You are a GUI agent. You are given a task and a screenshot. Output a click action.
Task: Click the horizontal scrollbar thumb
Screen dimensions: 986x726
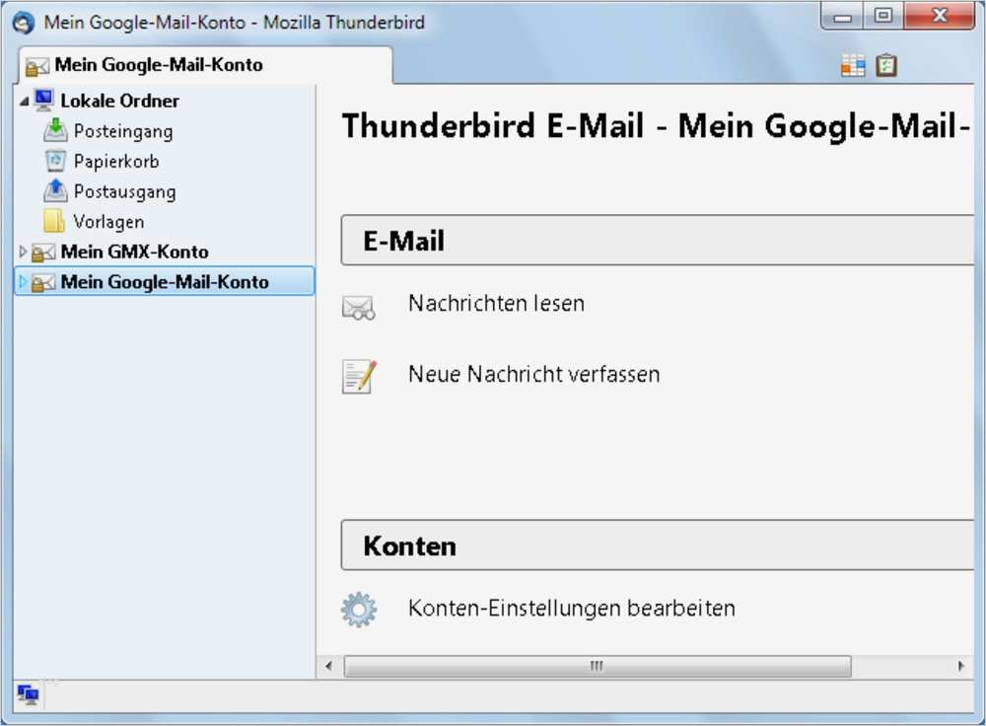pyautogui.click(x=598, y=666)
